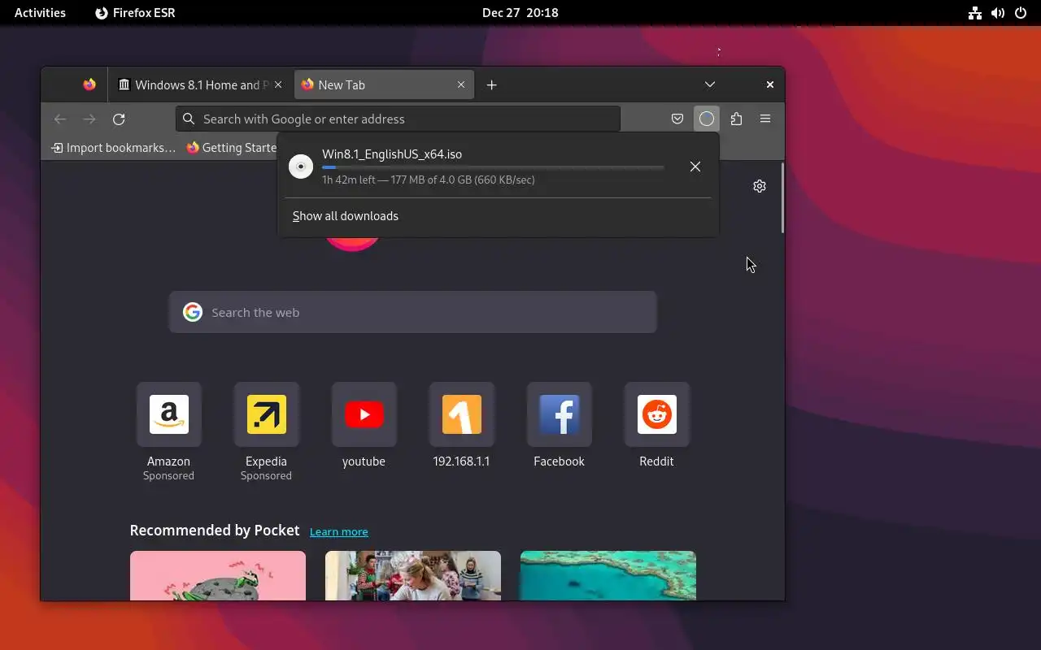Reload the current page
1041x650 pixels.
pyautogui.click(x=119, y=119)
